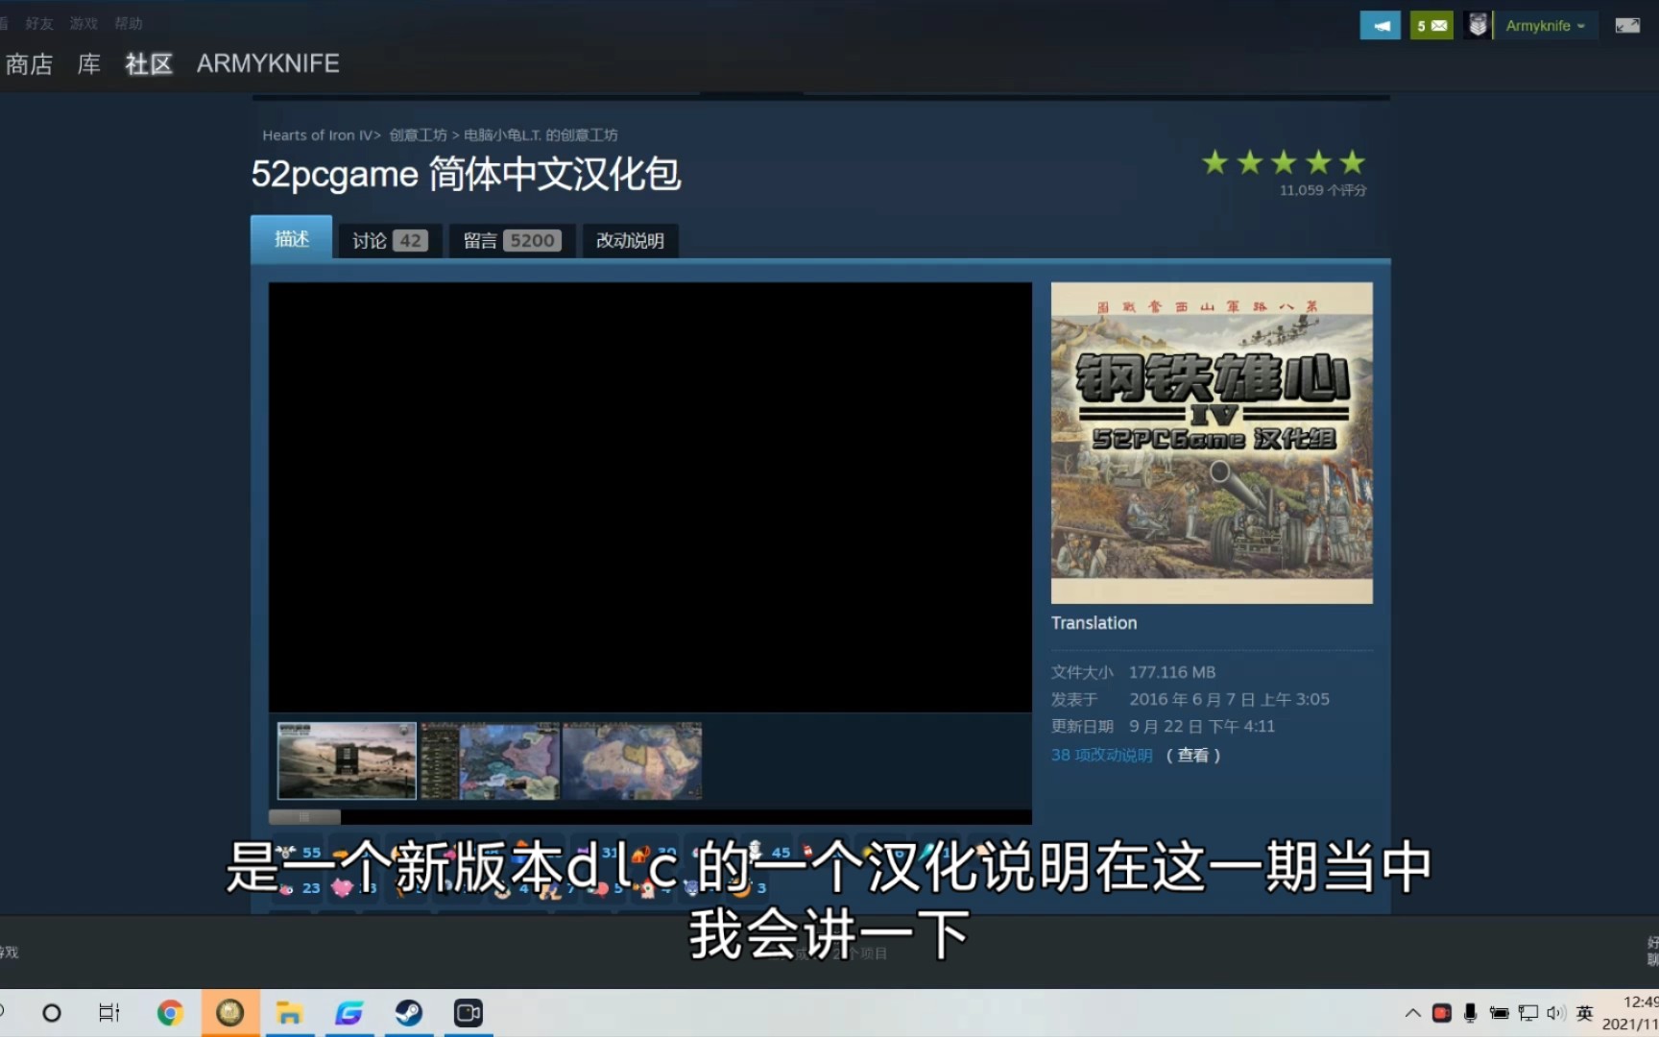Click the five-star rating display

click(1284, 162)
